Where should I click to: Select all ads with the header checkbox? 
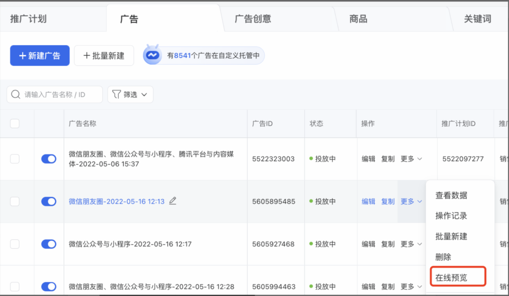(15, 124)
